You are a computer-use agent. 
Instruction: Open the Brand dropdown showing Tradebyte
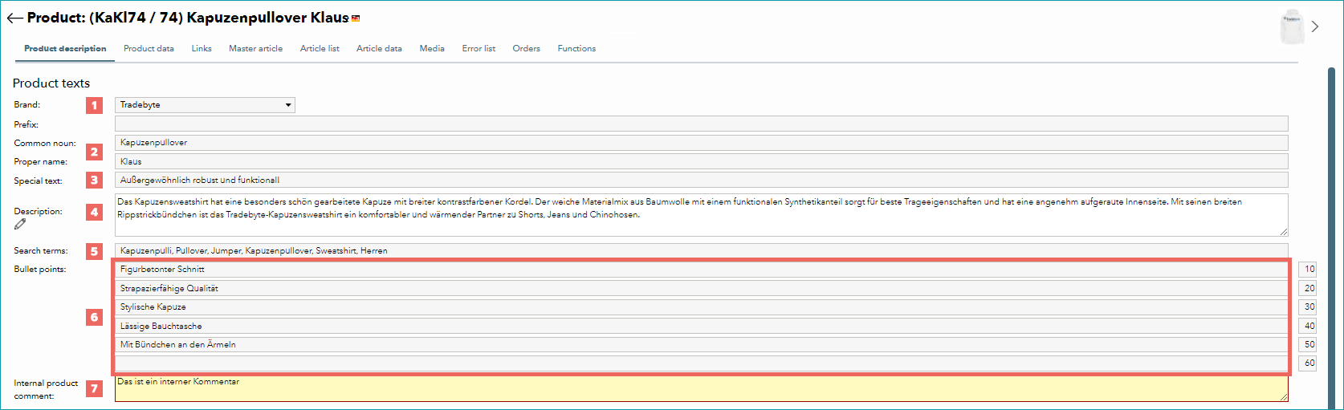pyautogui.click(x=205, y=105)
